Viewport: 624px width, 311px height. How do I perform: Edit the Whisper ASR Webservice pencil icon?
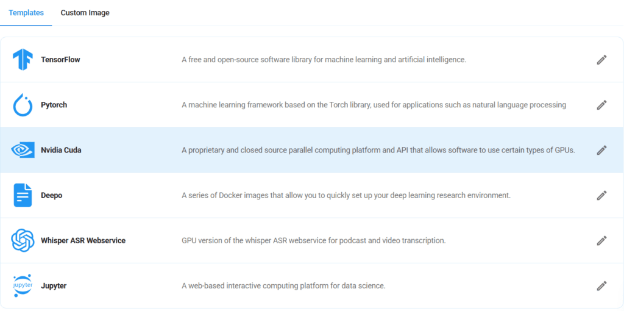(x=601, y=240)
